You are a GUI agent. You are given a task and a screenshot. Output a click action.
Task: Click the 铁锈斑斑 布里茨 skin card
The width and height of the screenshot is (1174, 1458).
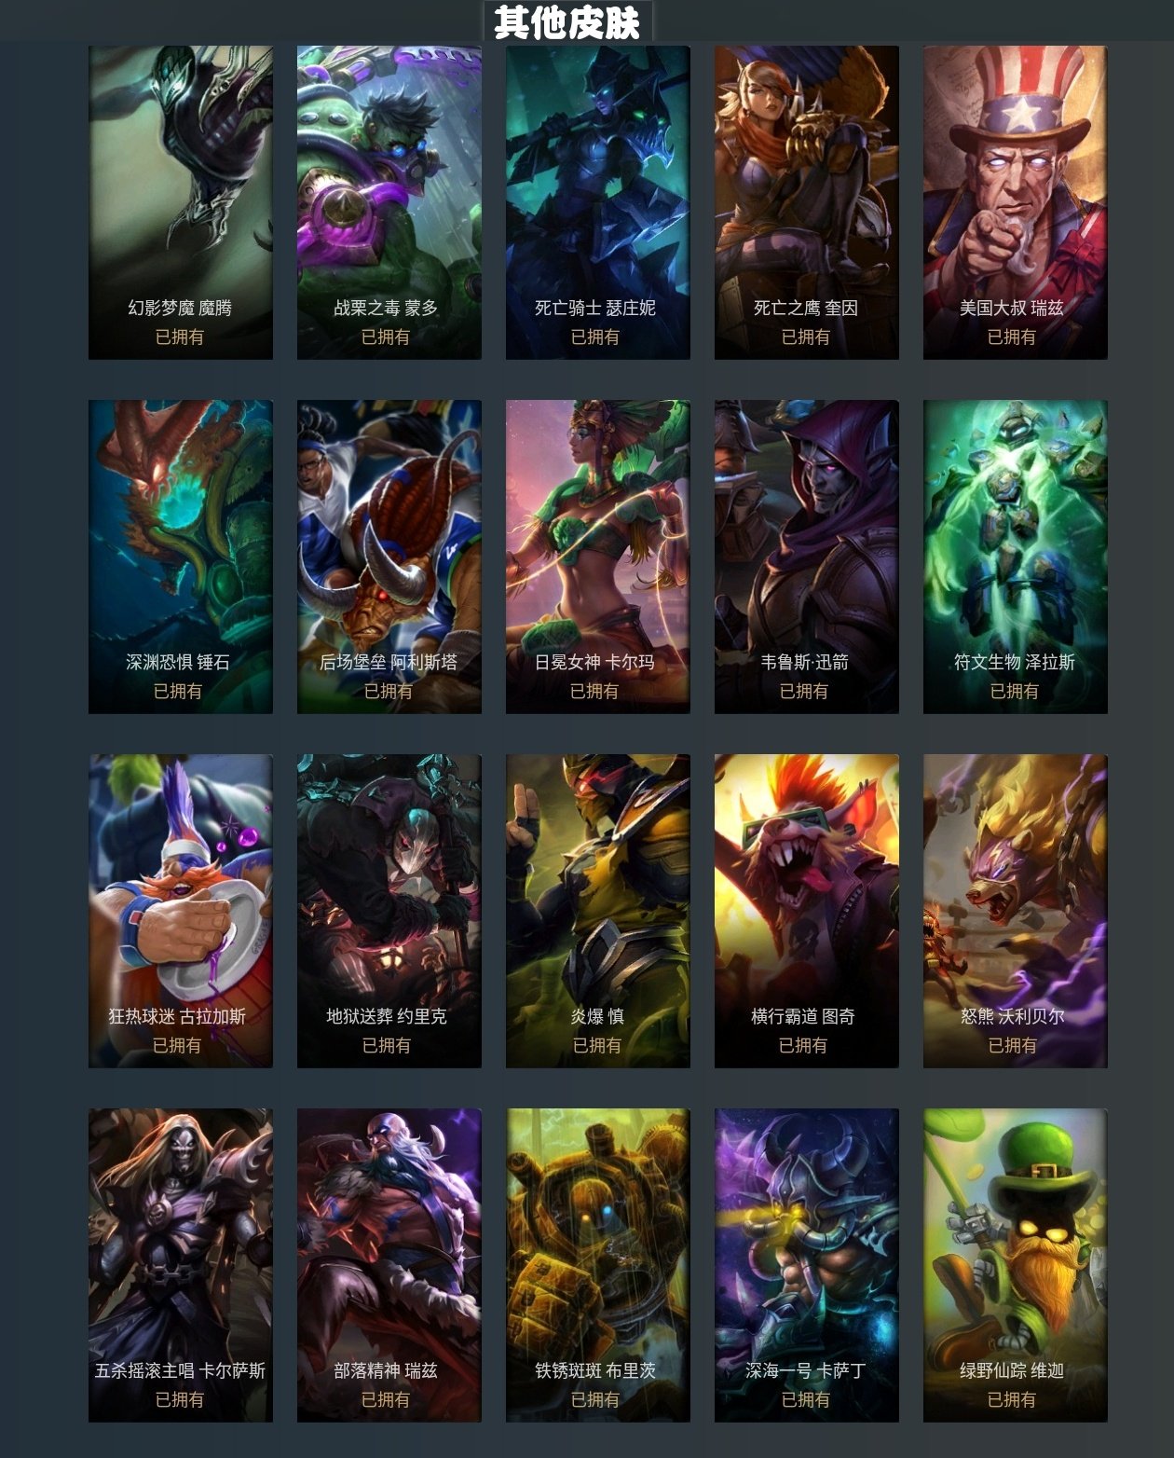tap(598, 1265)
